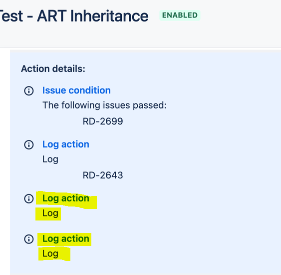Open the final highlighted Log action link
Viewport: 281px width, 275px height.
point(66,239)
